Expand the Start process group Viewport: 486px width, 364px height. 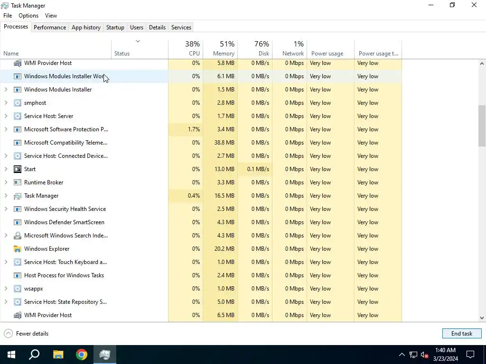[6, 169]
